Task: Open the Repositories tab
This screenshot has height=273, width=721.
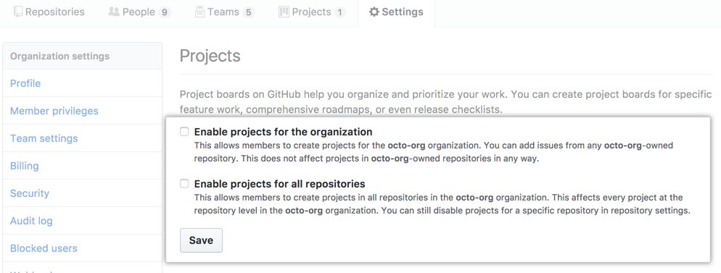Action: pyautogui.click(x=49, y=12)
